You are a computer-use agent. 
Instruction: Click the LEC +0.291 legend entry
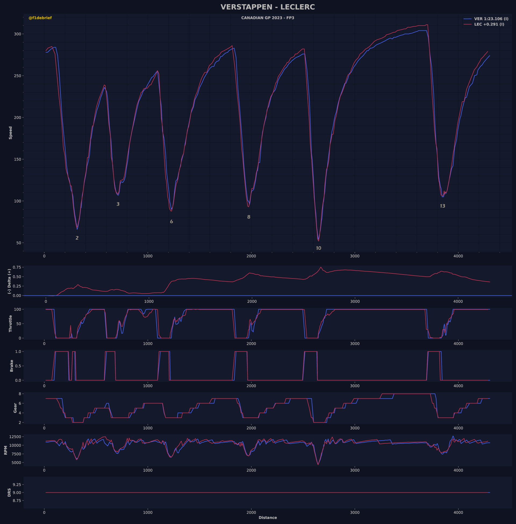[489, 24]
